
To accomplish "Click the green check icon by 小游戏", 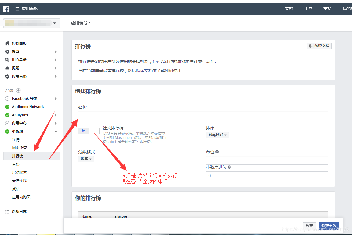I will click(7, 132).
